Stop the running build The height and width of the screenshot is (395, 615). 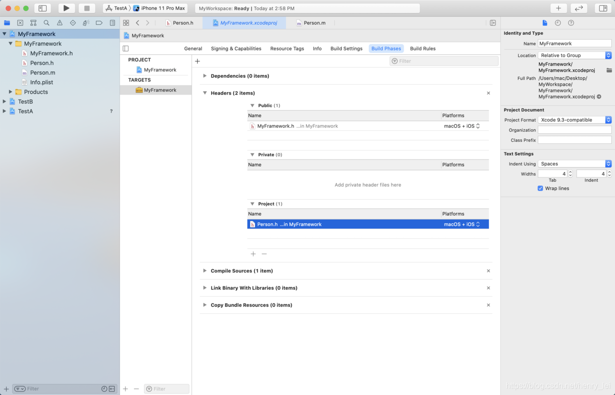click(87, 8)
